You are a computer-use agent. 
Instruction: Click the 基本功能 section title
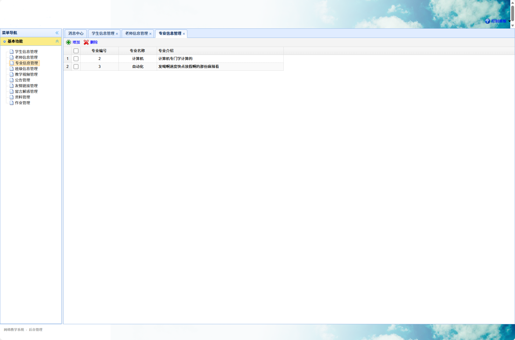click(15, 41)
